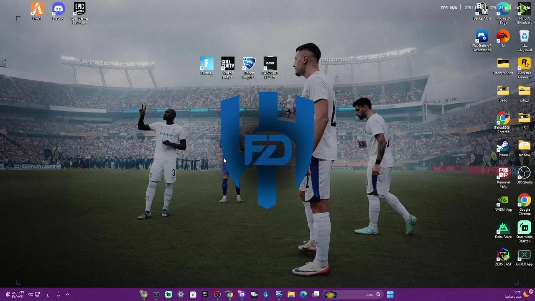Open OBS Studio from the taskbar
The width and height of the screenshot is (535, 301).
[217, 294]
